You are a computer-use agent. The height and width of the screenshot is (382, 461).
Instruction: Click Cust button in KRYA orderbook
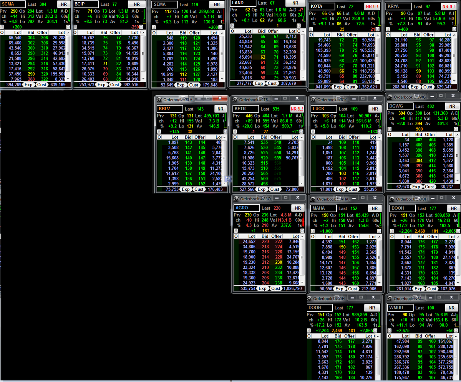tap(428, 87)
